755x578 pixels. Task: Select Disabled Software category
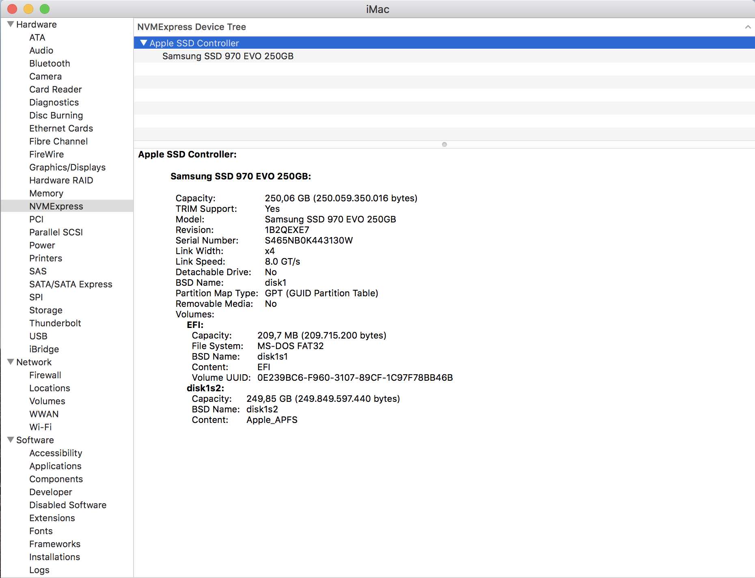pyautogui.click(x=68, y=505)
